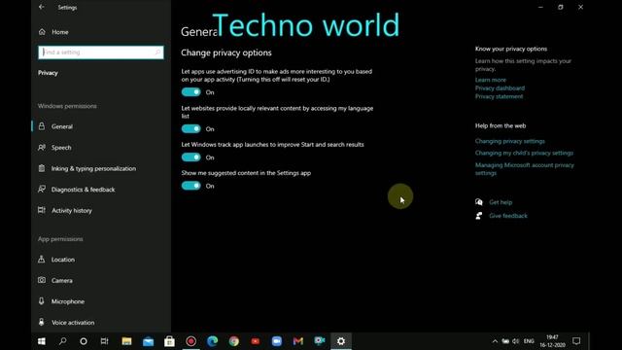Viewport: 622px width, 350px height.
Task: Click the back arrow in Settings
Action: click(42, 7)
